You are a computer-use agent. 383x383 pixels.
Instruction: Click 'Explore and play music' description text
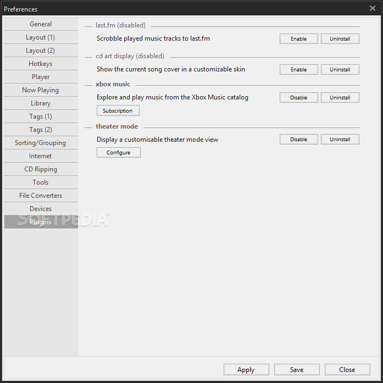(173, 97)
